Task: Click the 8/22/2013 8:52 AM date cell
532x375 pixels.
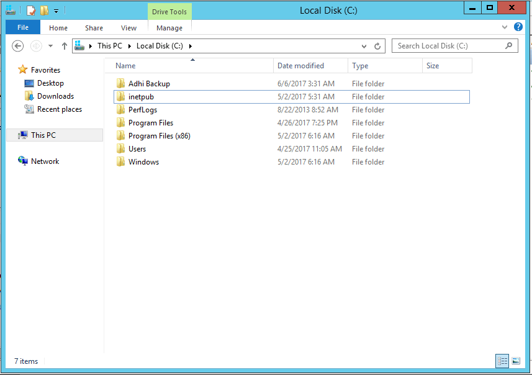Action: pyautogui.click(x=308, y=110)
